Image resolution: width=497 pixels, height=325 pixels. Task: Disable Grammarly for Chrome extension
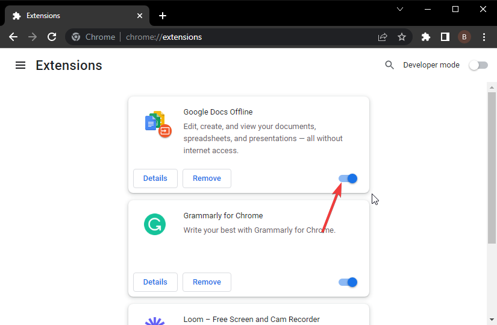tap(348, 282)
